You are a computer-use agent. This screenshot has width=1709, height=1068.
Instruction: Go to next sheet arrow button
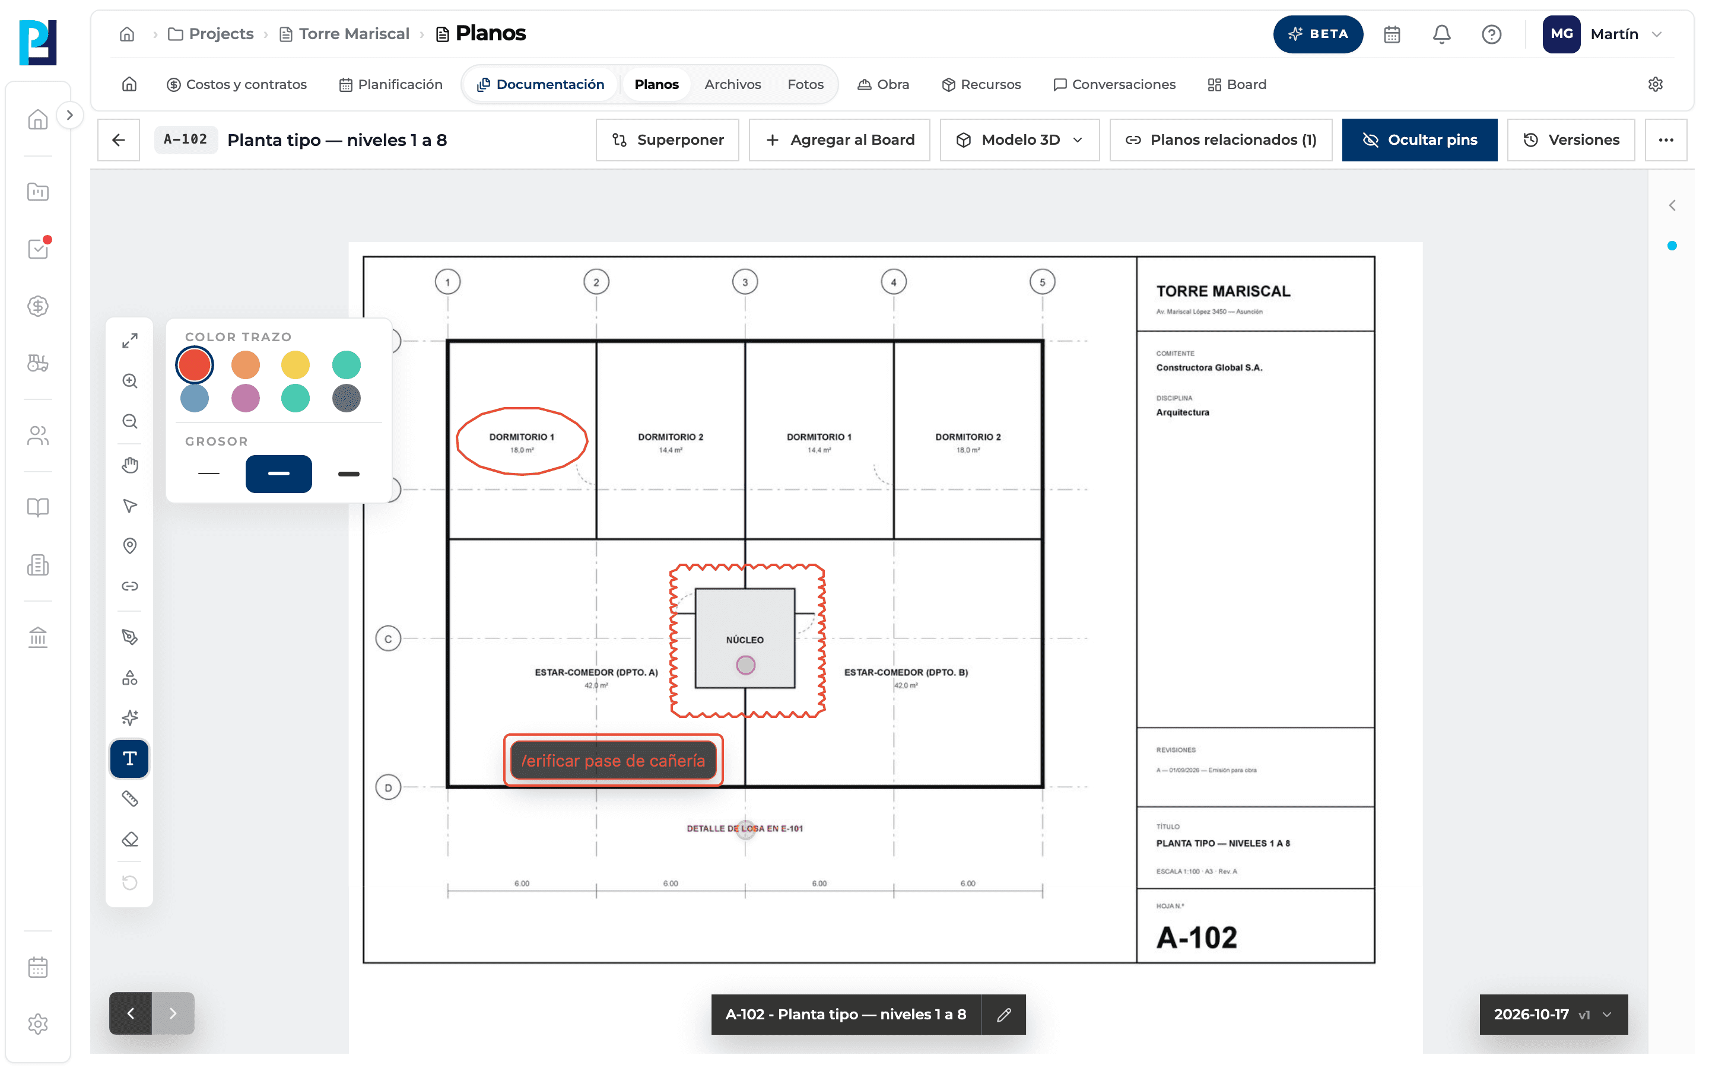(173, 1013)
